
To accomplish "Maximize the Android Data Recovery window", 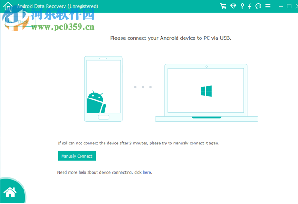I will coord(289,6).
